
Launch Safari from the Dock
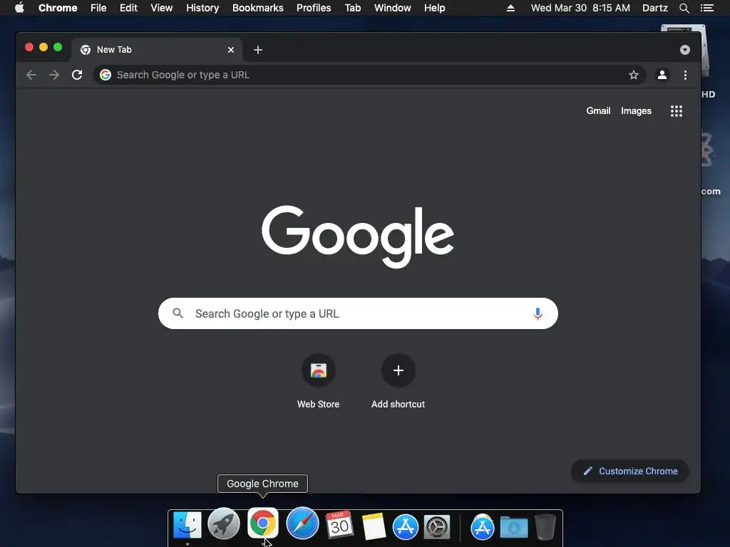302,523
